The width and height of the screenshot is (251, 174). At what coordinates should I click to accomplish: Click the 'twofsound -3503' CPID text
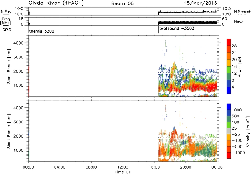177,28
